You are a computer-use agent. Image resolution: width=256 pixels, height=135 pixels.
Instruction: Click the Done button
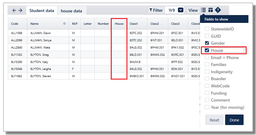click(234, 120)
